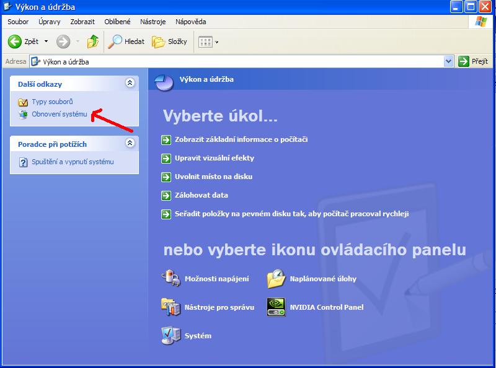Screen dimensions: 496x368
Task: Select Zobrazit základní informace o počítači
Action: (x=241, y=139)
